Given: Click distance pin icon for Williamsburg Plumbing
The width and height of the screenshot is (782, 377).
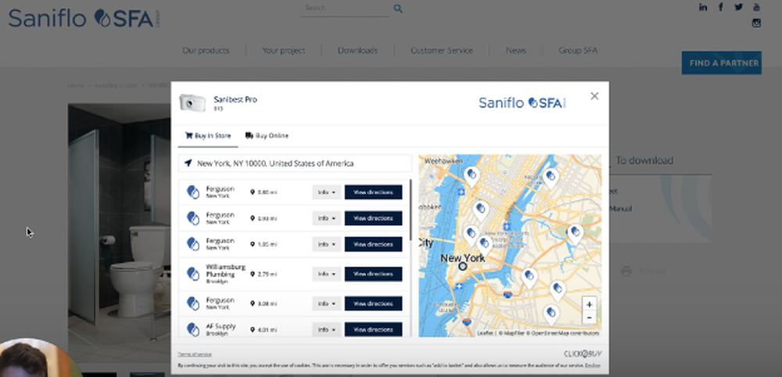Looking at the screenshot, I should pyautogui.click(x=253, y=274).
